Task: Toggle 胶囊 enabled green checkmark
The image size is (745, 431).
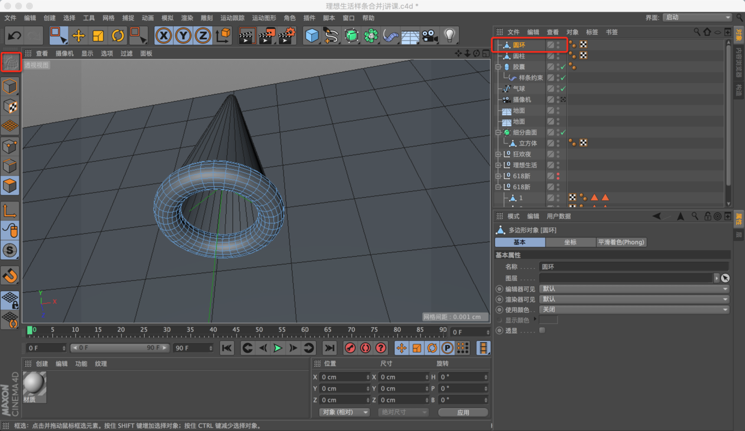Action: point(563,67)
